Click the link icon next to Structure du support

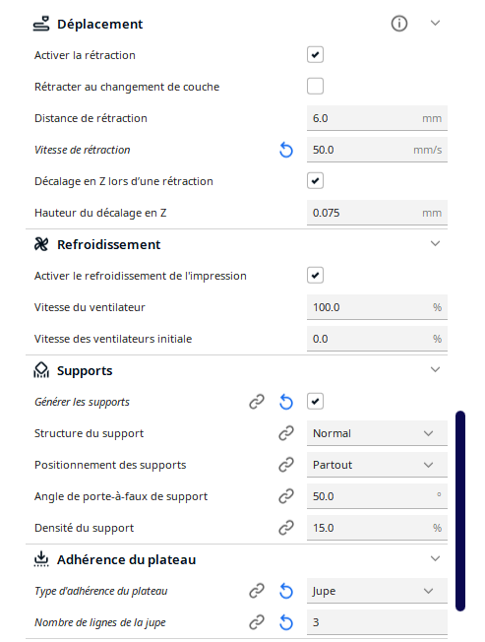pos(286,433)
